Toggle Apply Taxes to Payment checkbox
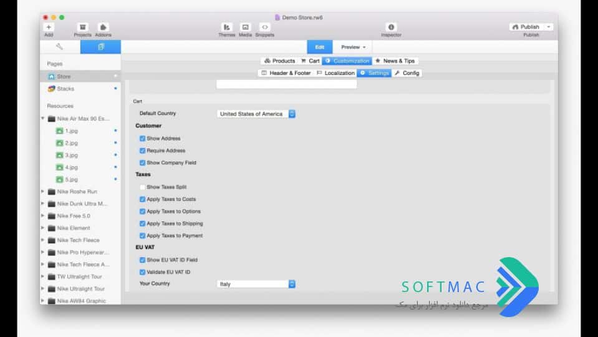 click(x=142, y=236)
